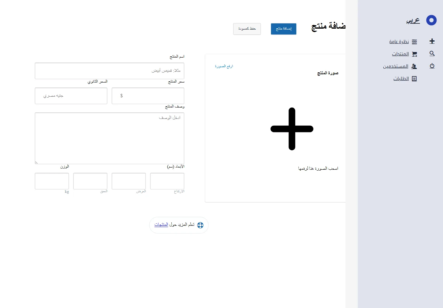Image resolution: width=443 pixels, height=308 pixels.
Task: Click the lifebuoy help icon
Action: point(200,225)
